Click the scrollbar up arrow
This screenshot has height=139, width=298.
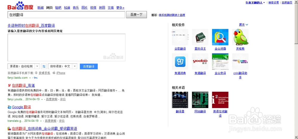click(x=296, y=2)
